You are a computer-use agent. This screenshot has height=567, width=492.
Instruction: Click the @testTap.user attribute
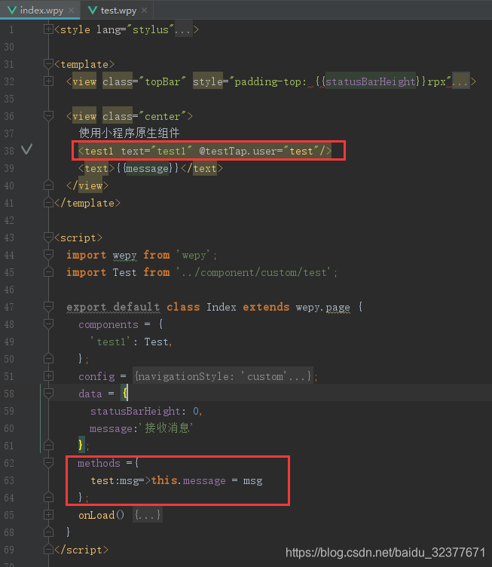click(x=238, y=151)
